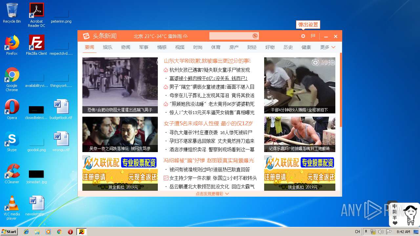
Task: Click the feedback message icon in header
Action: pos(313,36)
